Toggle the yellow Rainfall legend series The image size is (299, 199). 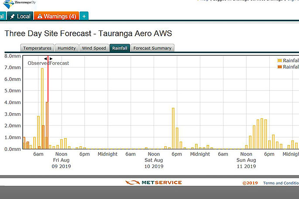pos(280,61)
